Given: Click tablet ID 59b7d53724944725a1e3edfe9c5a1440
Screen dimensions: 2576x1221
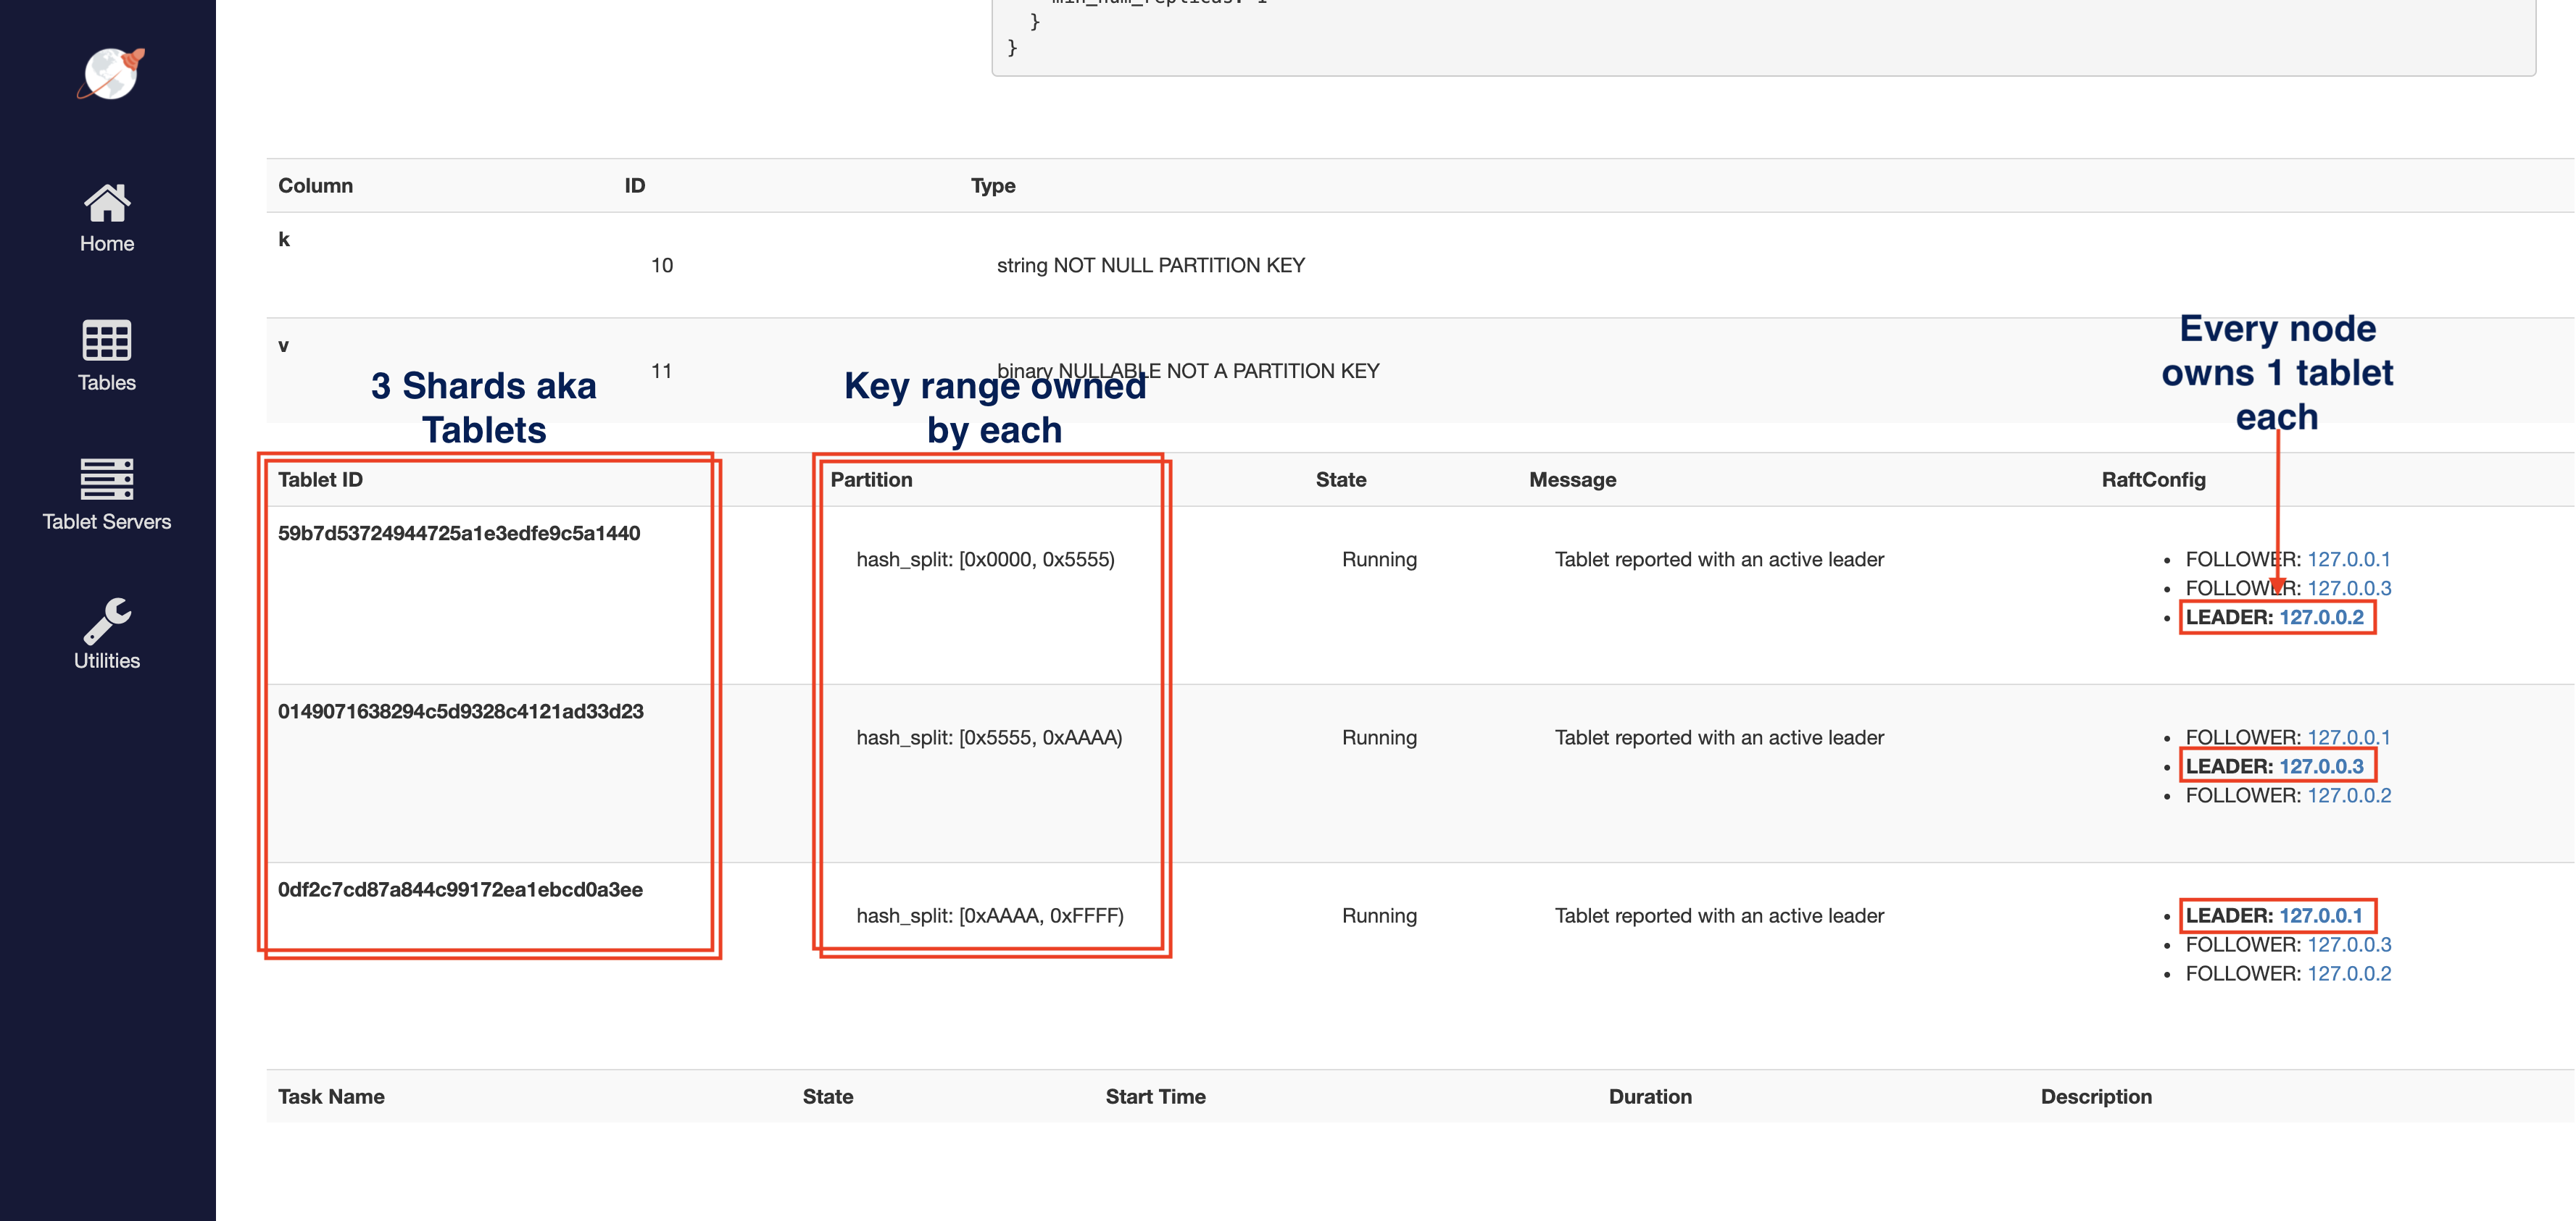Looking at the screenshot, I should point(459,534).
